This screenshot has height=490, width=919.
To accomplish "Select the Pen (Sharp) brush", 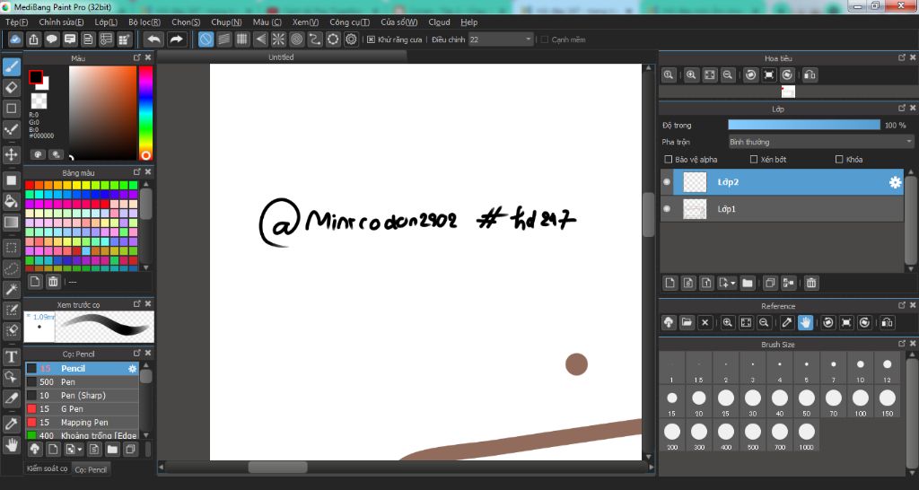I will [82, 396].
